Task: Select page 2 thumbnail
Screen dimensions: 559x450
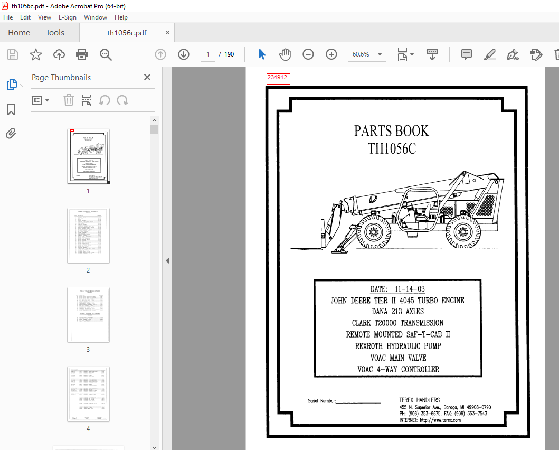Action: pos(88,236)
